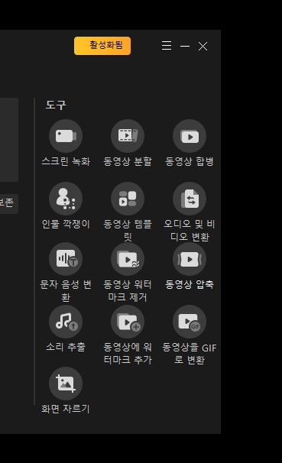Open the hamburger menu in title bar
Screen dimensions: 282x463
167,46
